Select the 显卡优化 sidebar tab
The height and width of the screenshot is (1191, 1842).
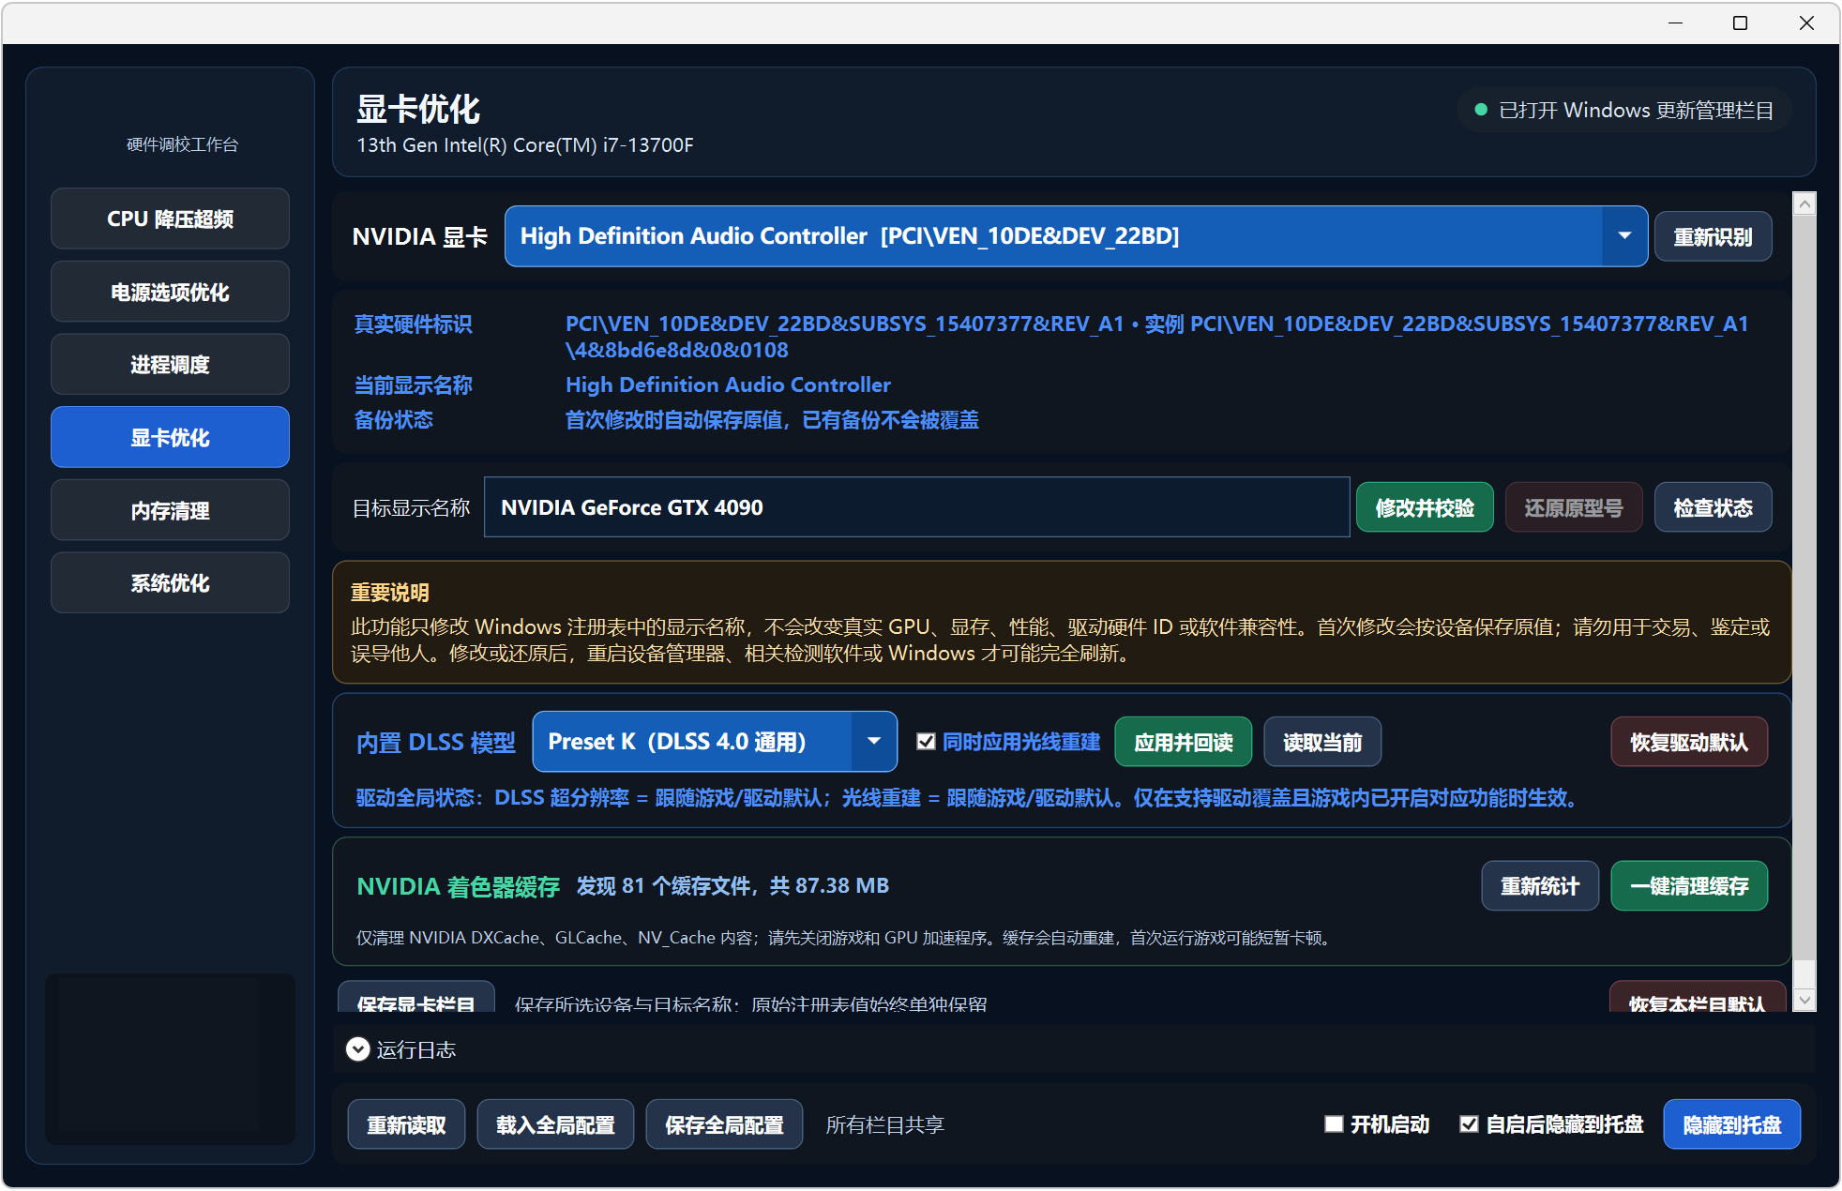tap(170, 437)
